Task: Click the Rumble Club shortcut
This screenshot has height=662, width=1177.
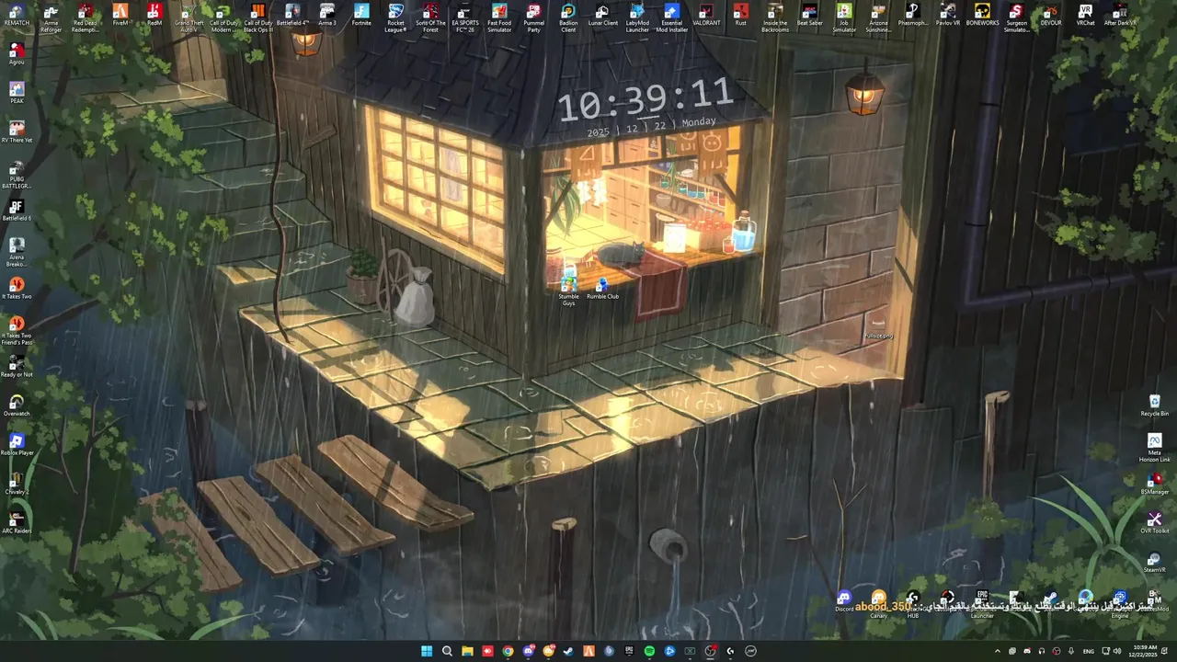Action: (x=603, y=289)
